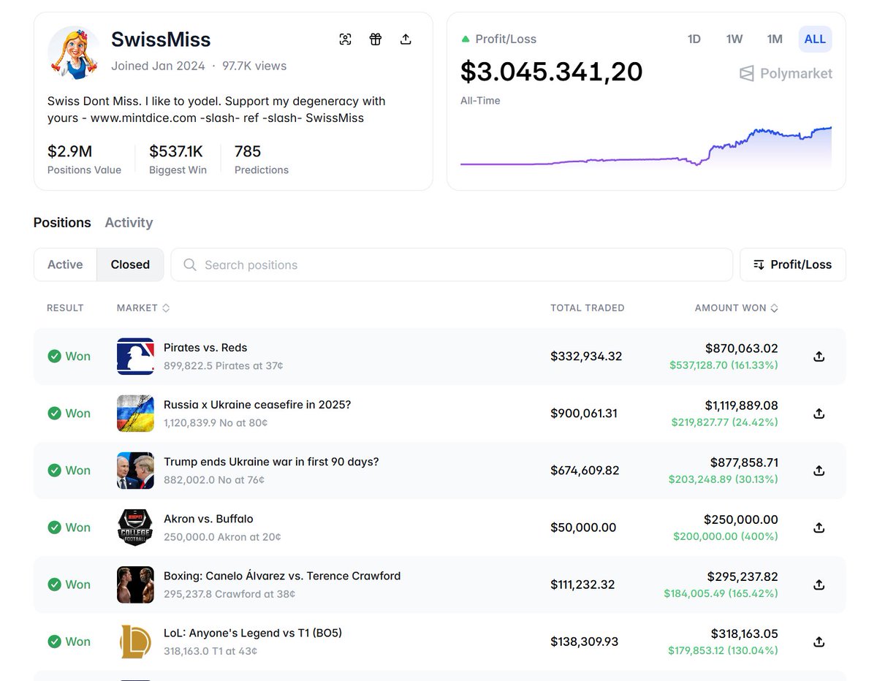Click the Trump-Putin market thumbnail
Screen dimensions: 877x681
click(x=135, y=470)
